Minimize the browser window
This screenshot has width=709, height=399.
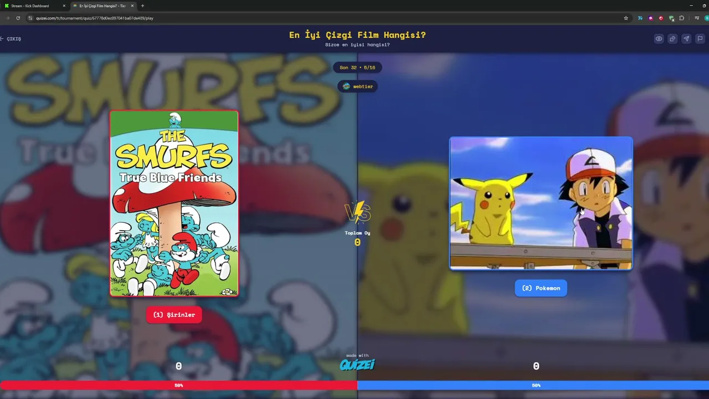coord(691,6)
